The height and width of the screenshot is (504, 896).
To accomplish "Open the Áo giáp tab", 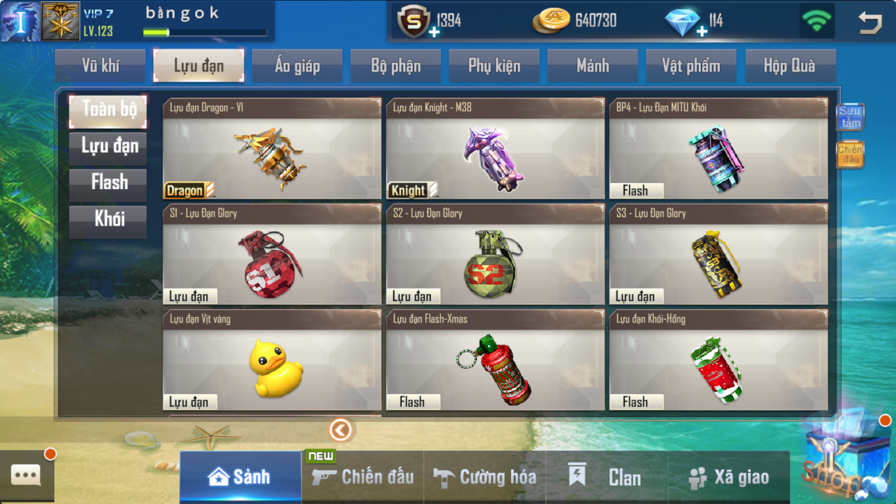I will [x=297, y=66].
